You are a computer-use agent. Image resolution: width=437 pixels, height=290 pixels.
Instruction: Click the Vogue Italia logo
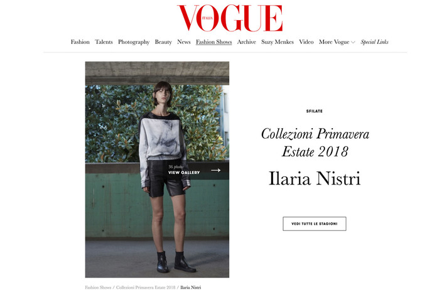coord(230,18)
